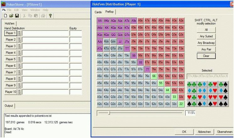The width and height of the screenshot is (234, 138).
Task: Toggle the AA hand cell
Action: (100, 21)
